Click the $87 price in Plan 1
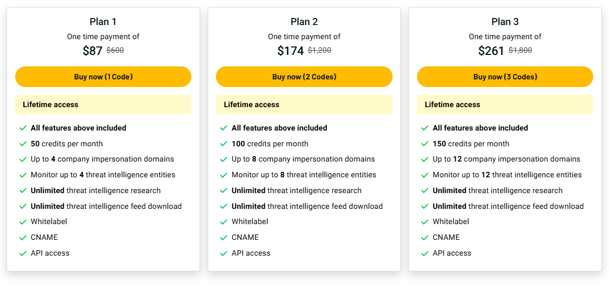The height and width of the screenshot is (285, 609). 92,51
